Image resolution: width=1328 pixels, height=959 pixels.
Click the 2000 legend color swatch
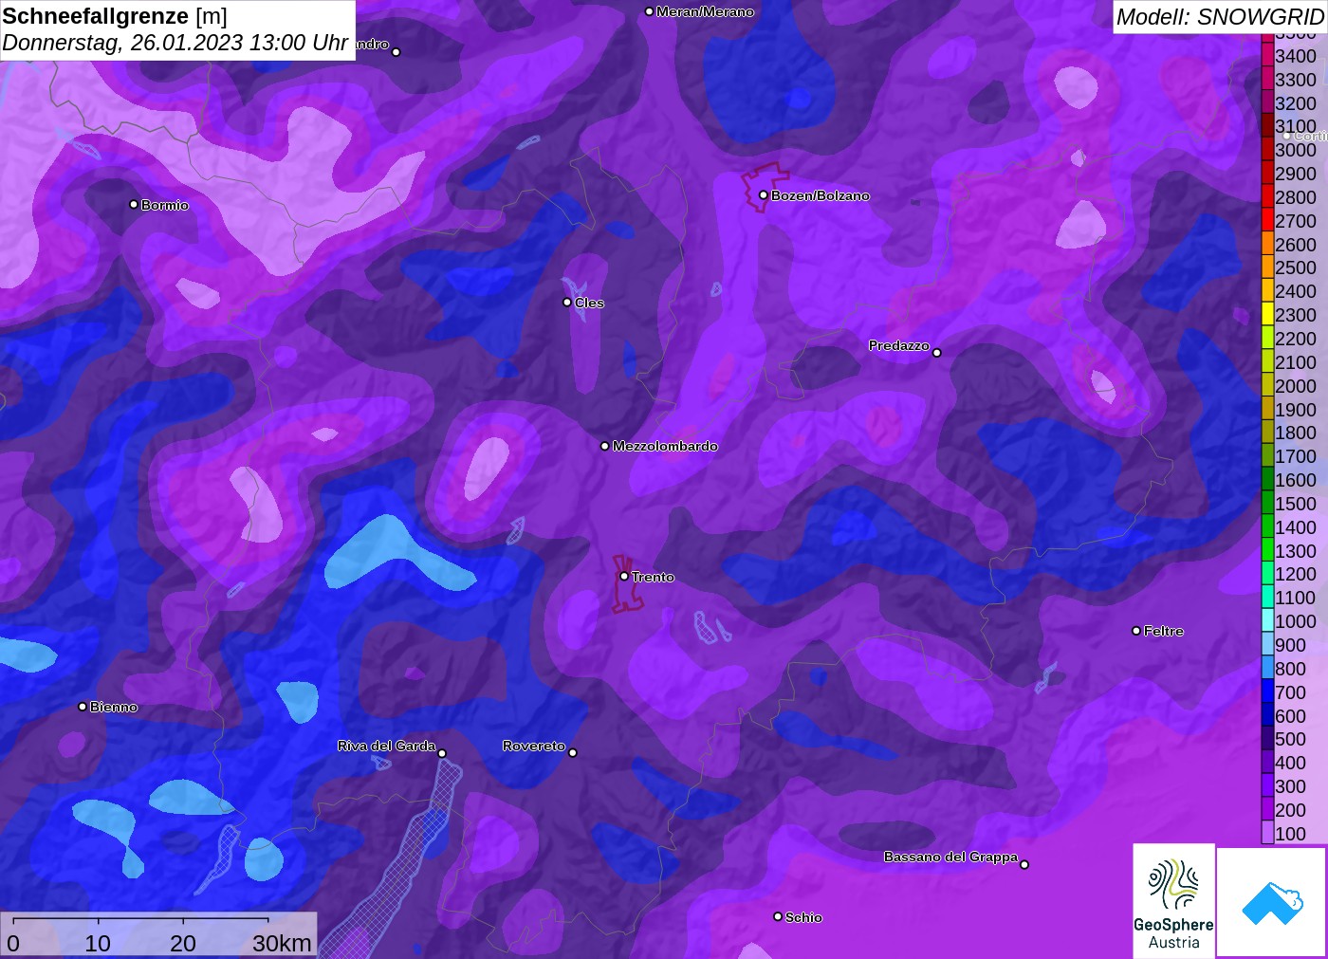click(x=1267, y=385)
